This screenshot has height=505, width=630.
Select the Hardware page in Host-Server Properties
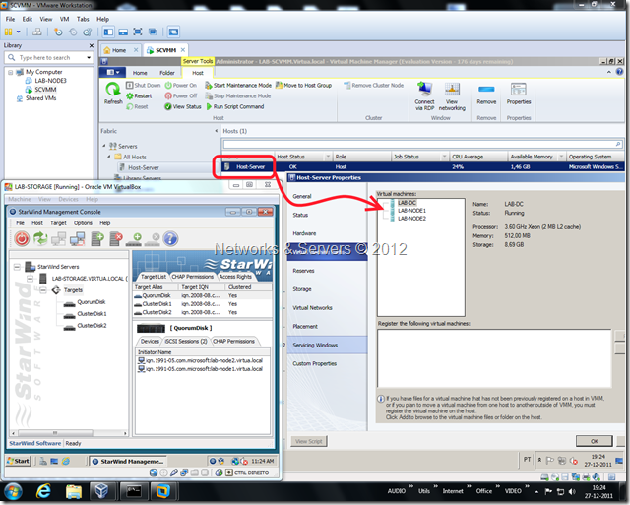(304, 233)
